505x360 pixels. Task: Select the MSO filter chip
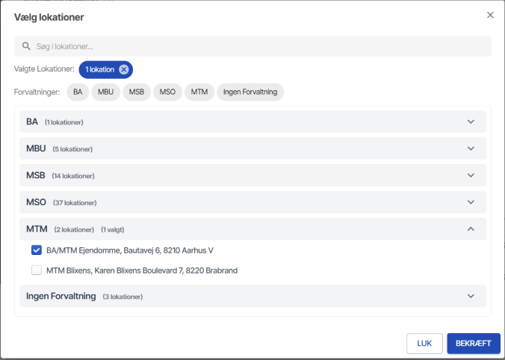coord(167,92)
